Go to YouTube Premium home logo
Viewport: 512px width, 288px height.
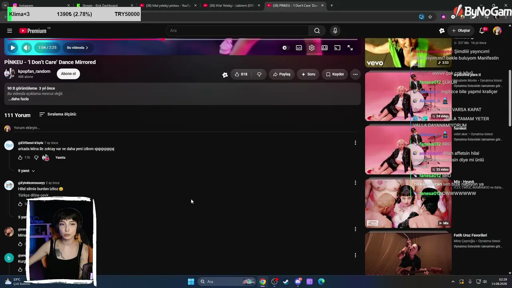pyautogui.click(x=33, y=31)
